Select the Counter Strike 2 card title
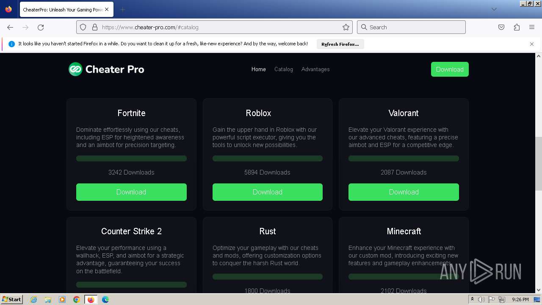Viewport: 542px width, 305px height. click(131, 231)
